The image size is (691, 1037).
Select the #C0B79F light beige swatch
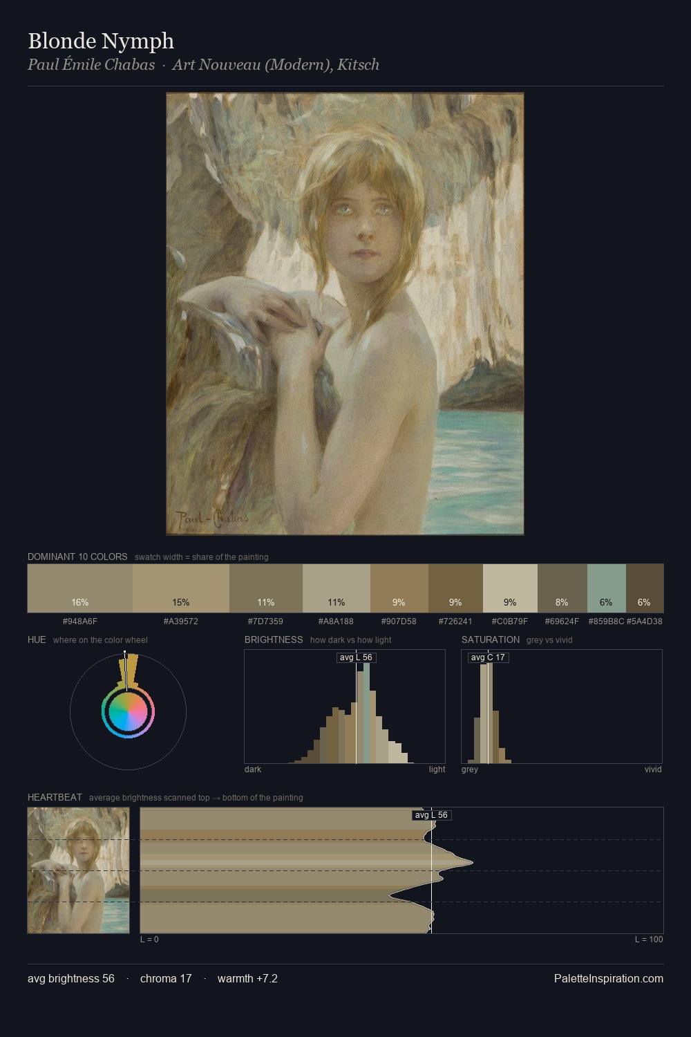pos(510,588)
